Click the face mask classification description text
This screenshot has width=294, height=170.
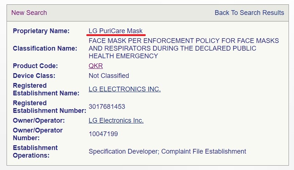pos(184,48)
